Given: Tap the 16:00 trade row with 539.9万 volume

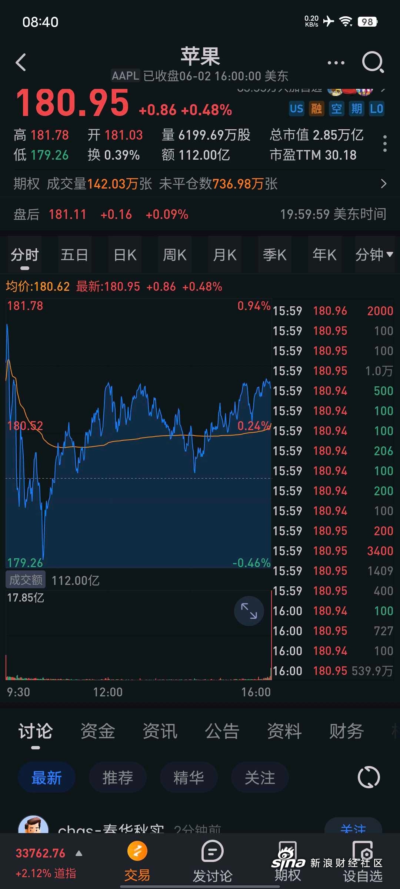Looking at the screenshot, I should tap(333, 671).
